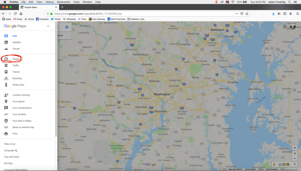Viewport: 301px width, 171px height.
Task: Open Weather Links bookmark folder
Action: pyautogui.click(x=136, y=19)
